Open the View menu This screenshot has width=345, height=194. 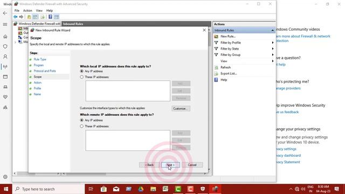tap(39, 11)
